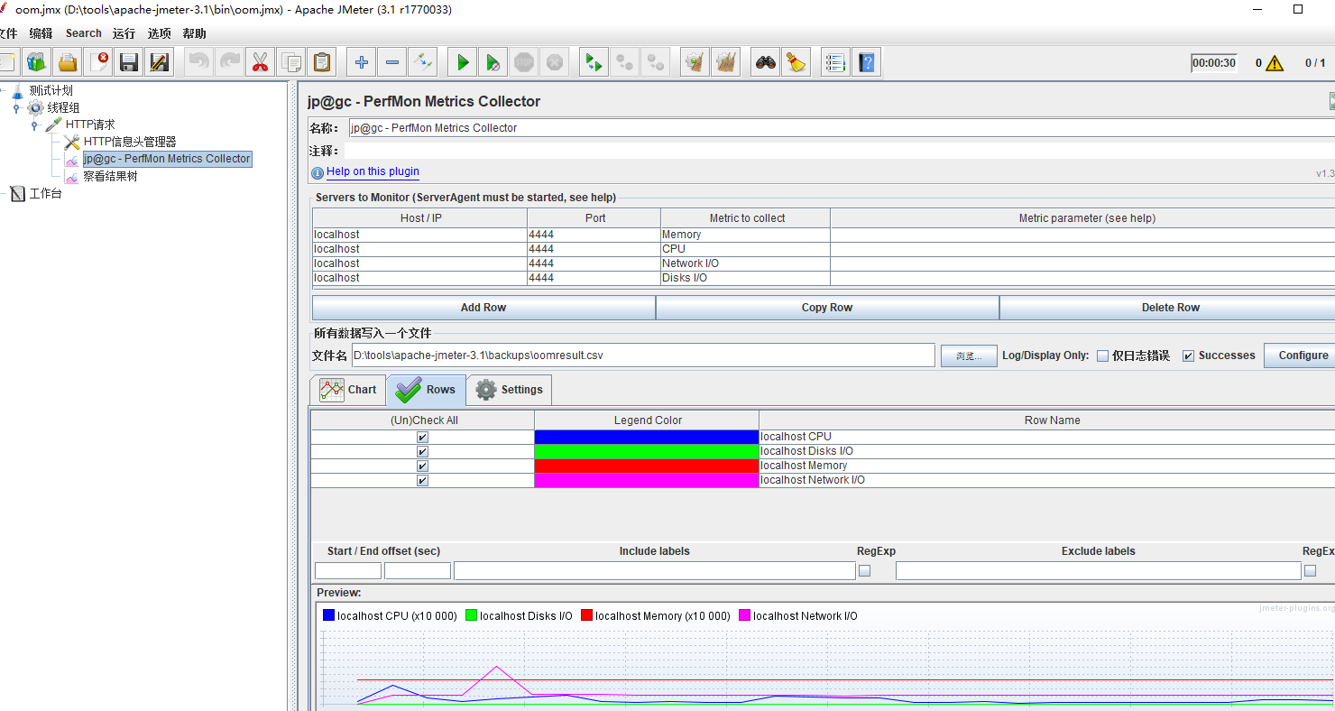1335x711 pixels.
Task: Toggle the Successes checkbox
Action: [x=1188, y=355]
